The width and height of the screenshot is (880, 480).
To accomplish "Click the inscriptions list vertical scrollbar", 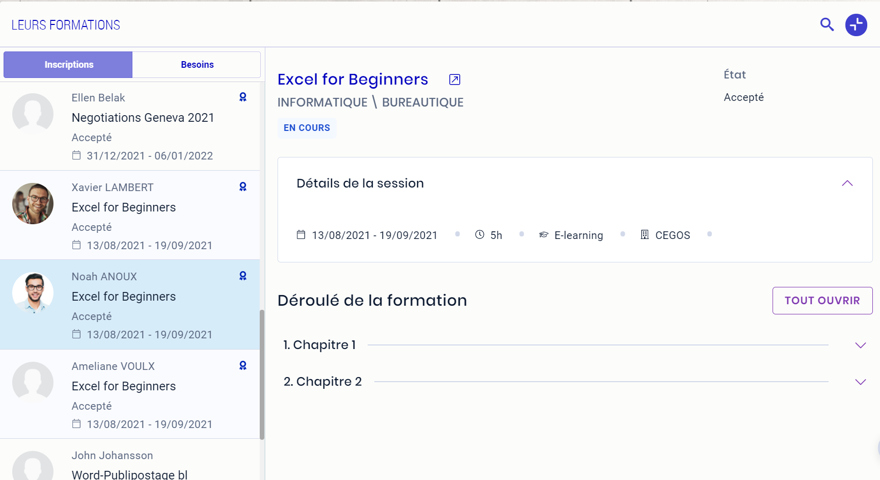I will click(262, 375).
